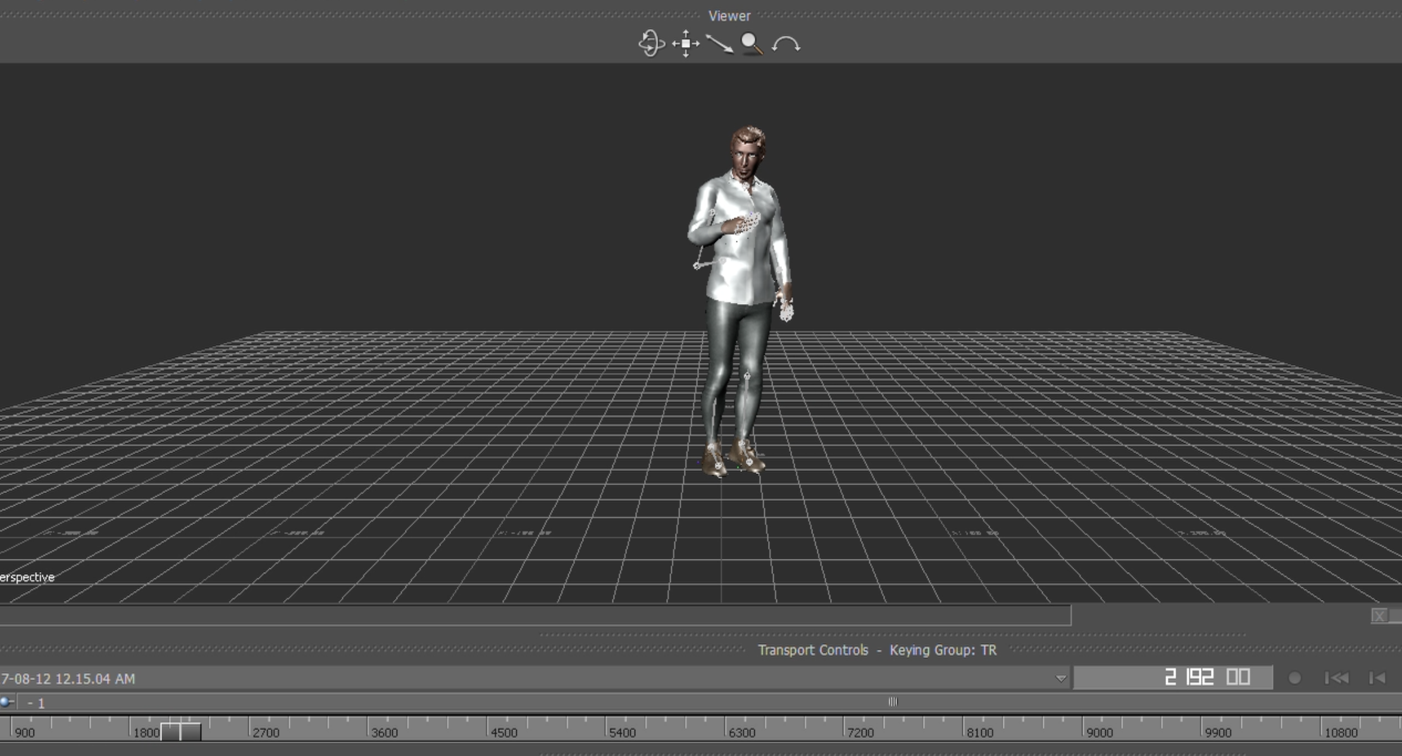Viewport: 1402px width, 756px height.
Task: Click the Perspective camera label
Action: (27, 577)
